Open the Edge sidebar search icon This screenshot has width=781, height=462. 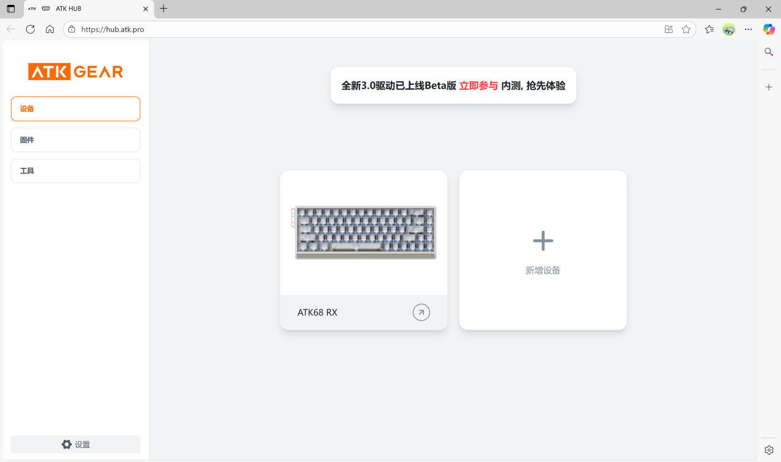(x=769, y=52)
